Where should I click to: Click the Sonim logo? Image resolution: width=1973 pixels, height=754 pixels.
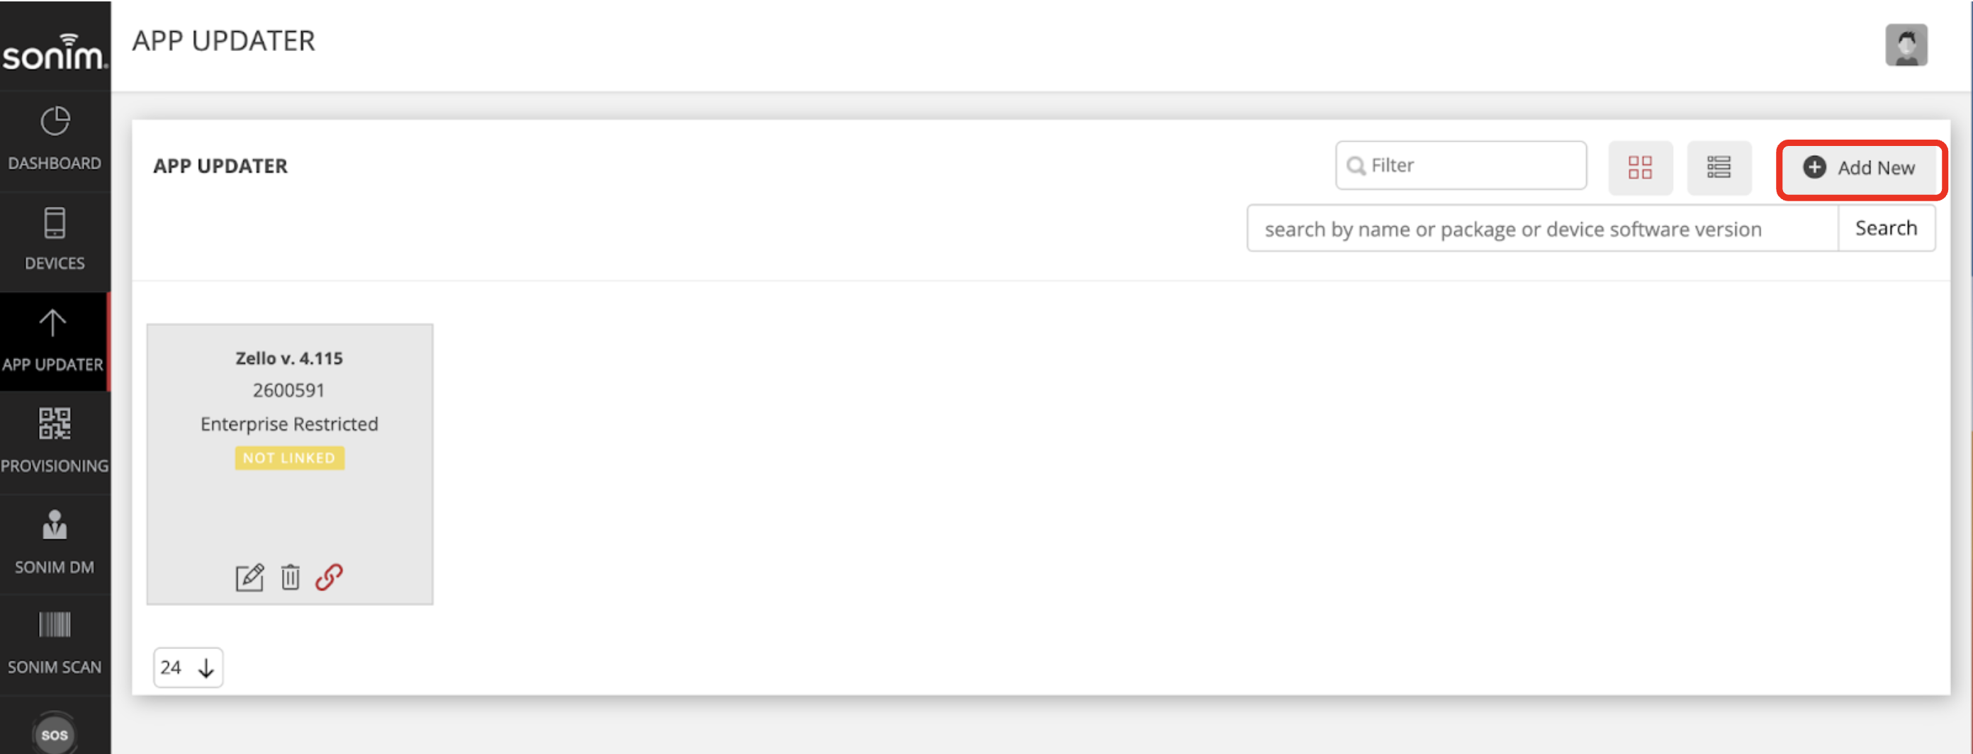coord(55,52)
